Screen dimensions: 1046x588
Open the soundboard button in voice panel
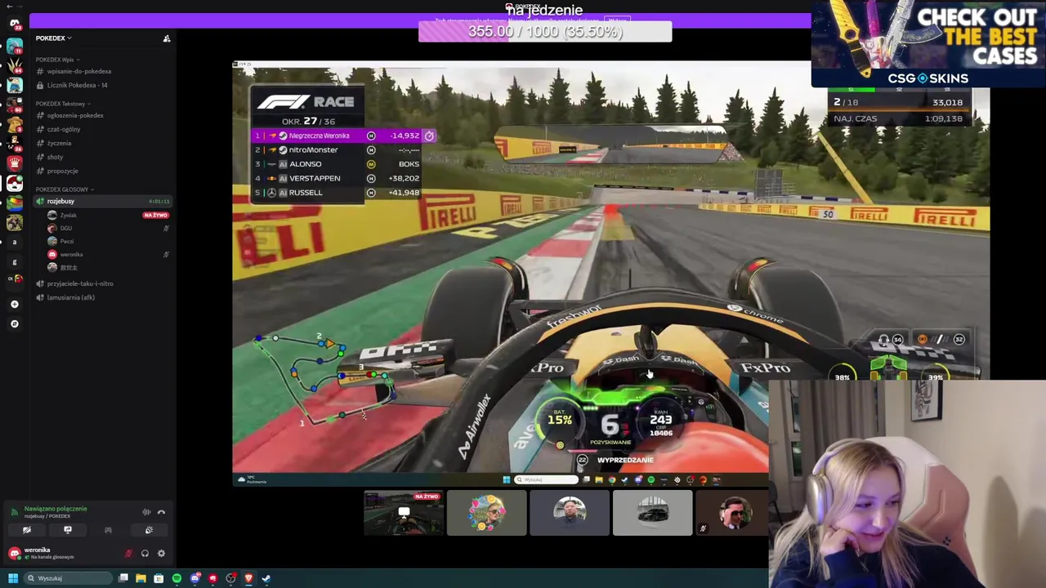pos(149,530)
